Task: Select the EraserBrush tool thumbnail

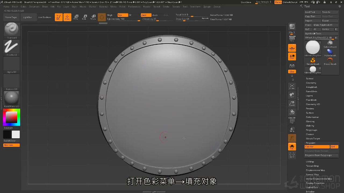Action: pyautogui.click(x=330, y=61)
